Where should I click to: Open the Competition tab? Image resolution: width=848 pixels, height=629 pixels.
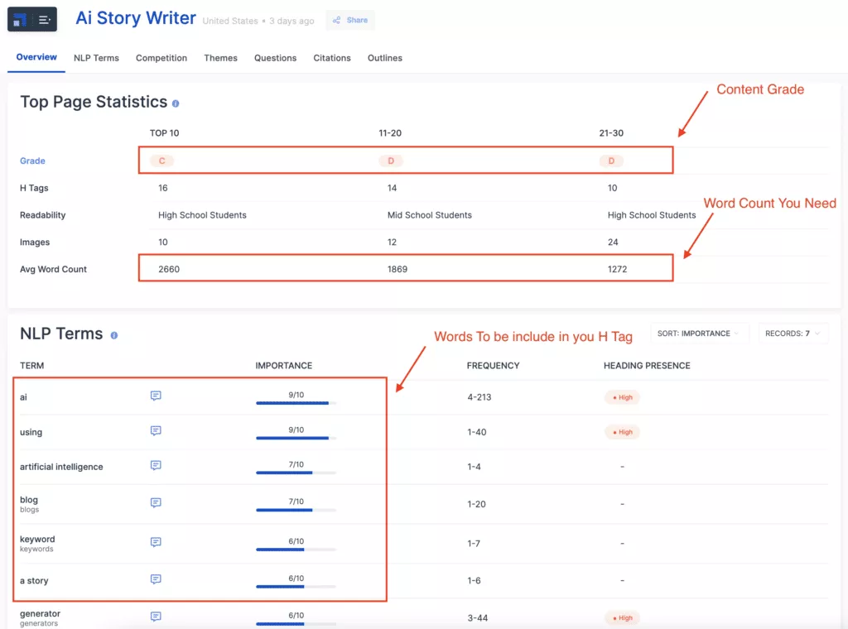pyautogui.click(x=161, y=58)
